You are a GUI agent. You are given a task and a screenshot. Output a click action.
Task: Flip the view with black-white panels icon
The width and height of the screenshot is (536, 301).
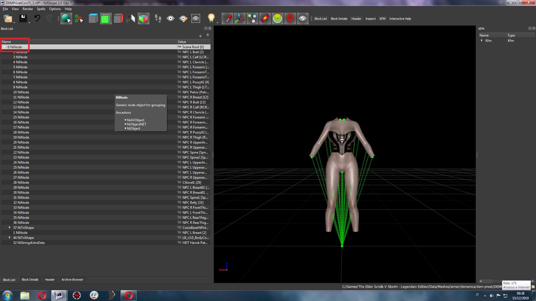point(131,19)
